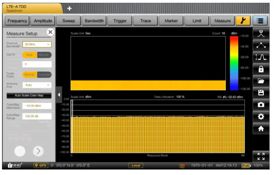The image size is (274, 175).
Task: Click the dBm color scale bar
Action: tap(234, 63)
